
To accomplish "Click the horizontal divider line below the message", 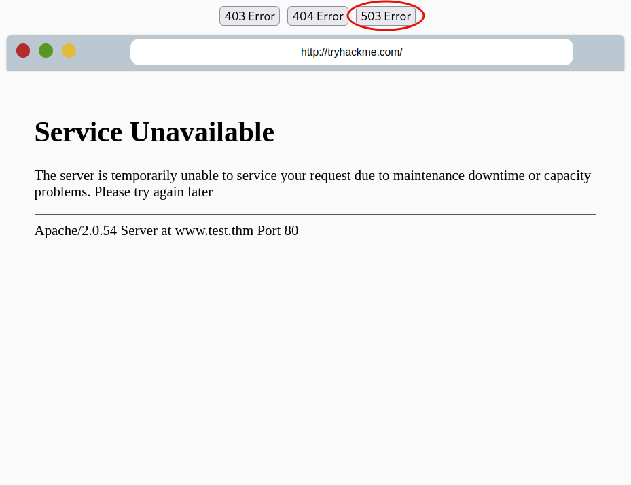I will [315, 213].
